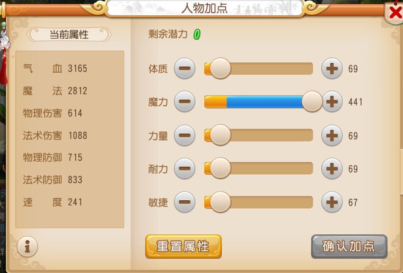This screenshot has width=403, height=273.
Task: Click the minus icon for 体质
Action: 185,68
